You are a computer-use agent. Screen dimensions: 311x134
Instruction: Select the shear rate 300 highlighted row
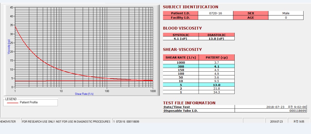click(199, 66)
